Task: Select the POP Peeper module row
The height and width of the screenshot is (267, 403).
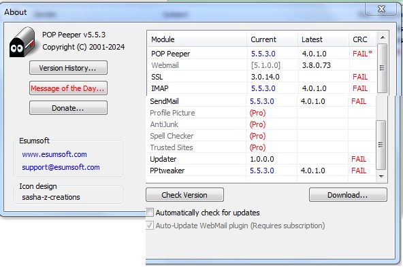Action: [262, 54]
